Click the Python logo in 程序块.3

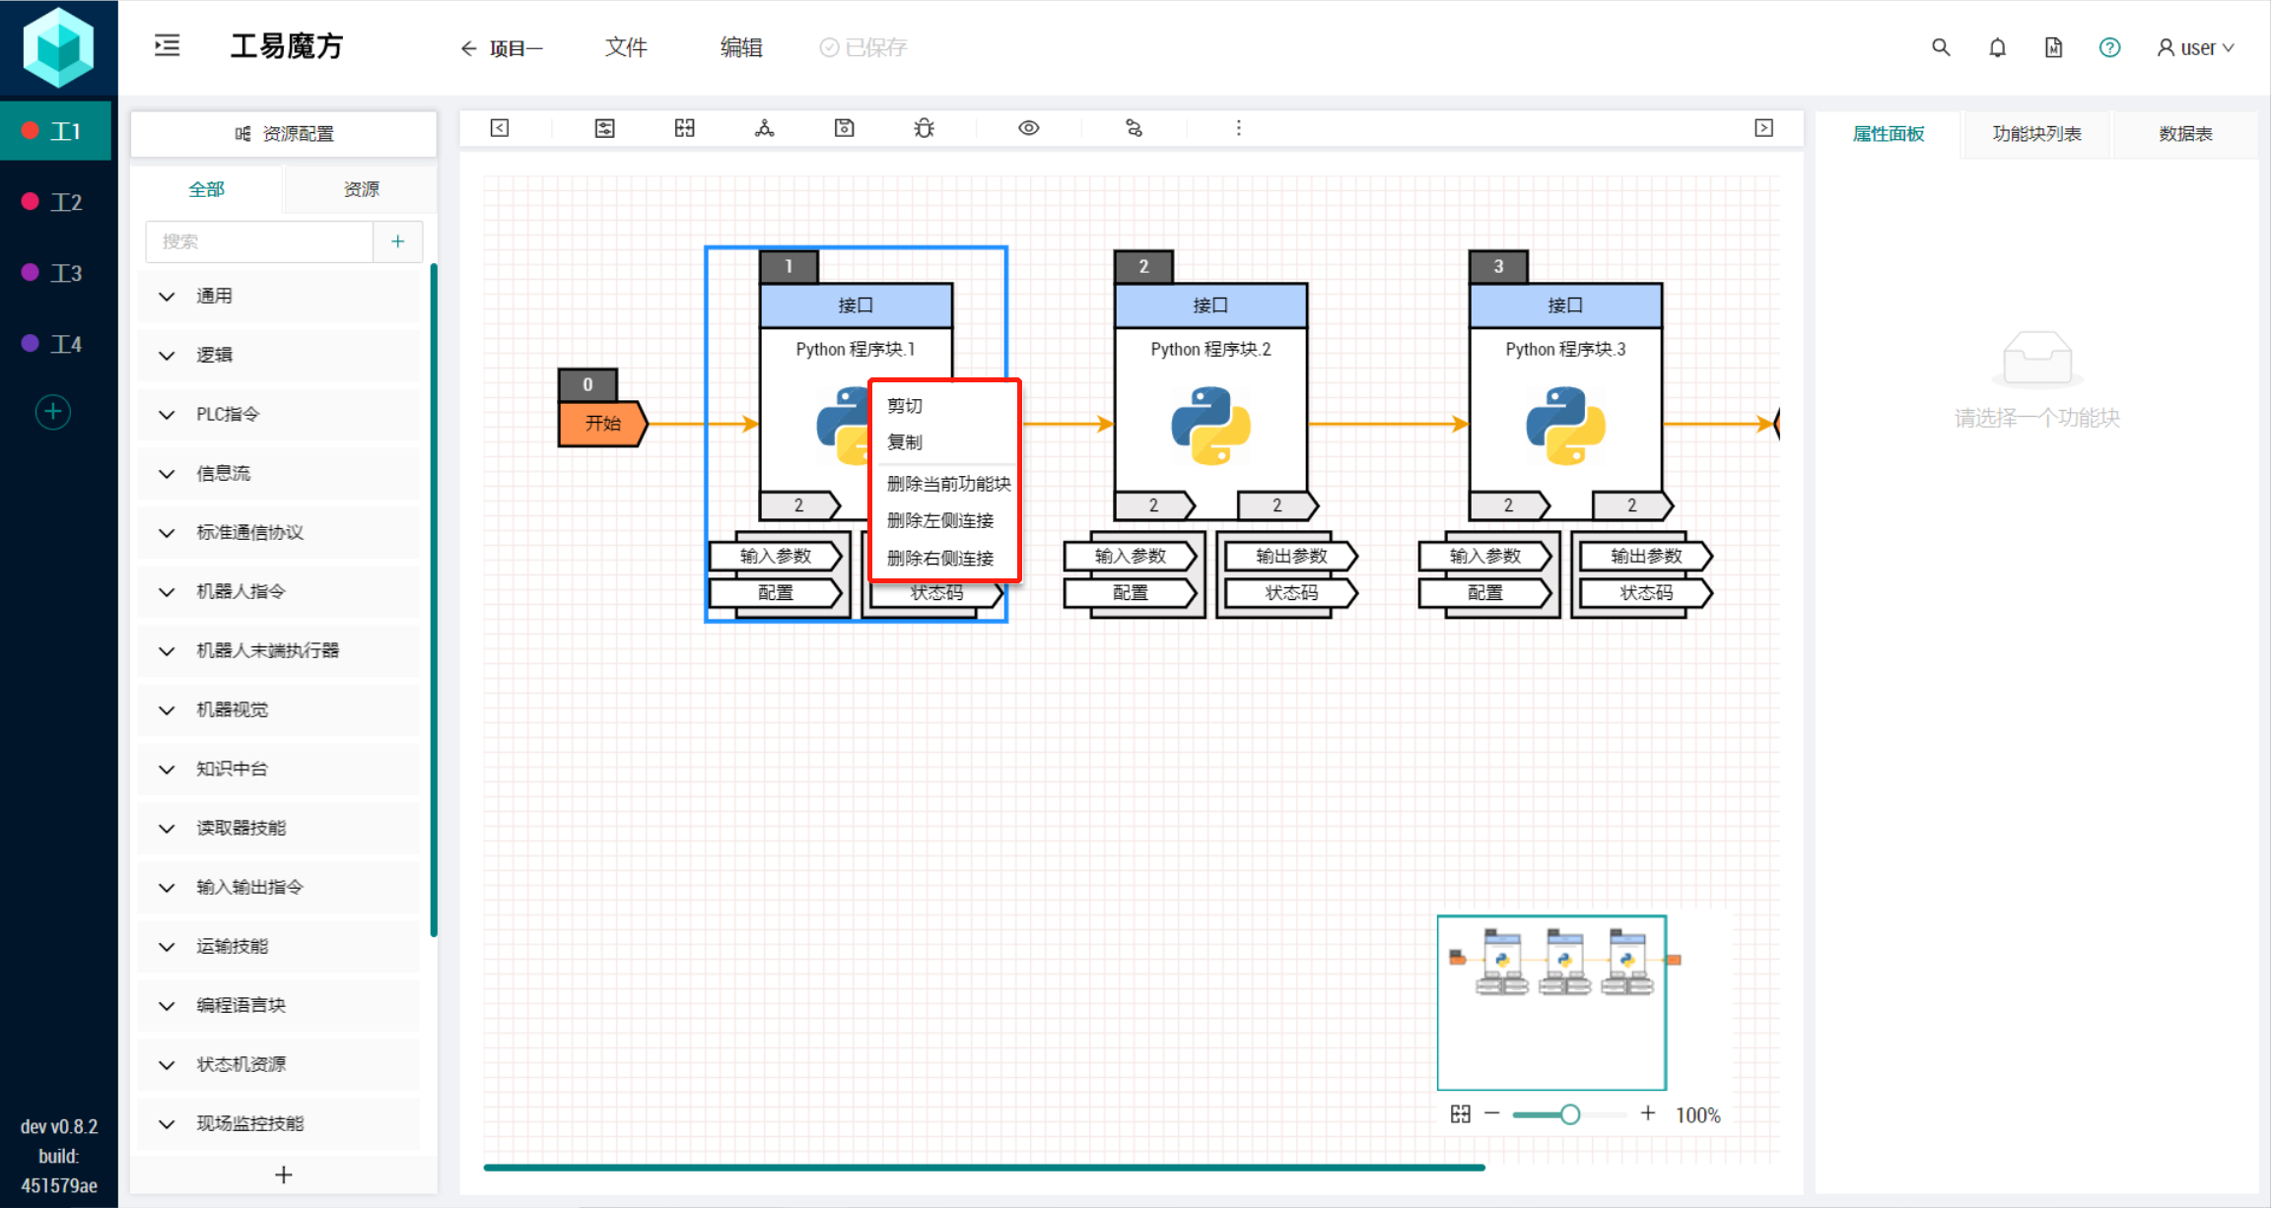[x=1565, y=426]
